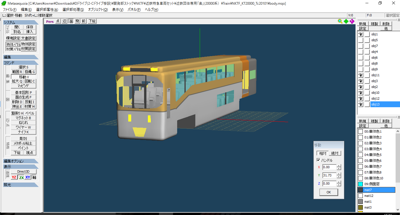Collapse the 表示 panel header

tap(21, 167)
